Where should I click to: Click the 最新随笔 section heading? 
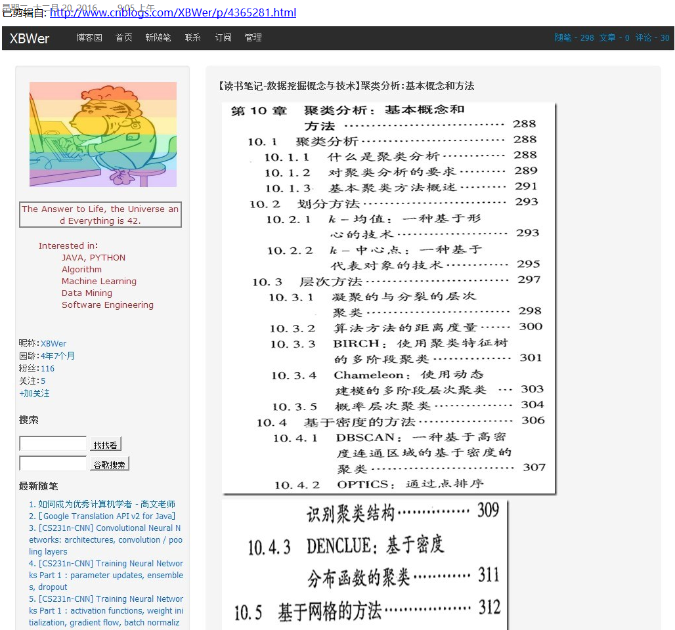click(38, 486)
